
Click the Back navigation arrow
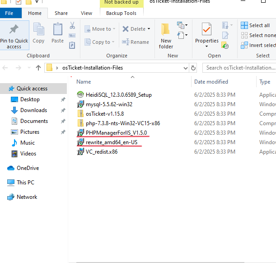(5, 68)
